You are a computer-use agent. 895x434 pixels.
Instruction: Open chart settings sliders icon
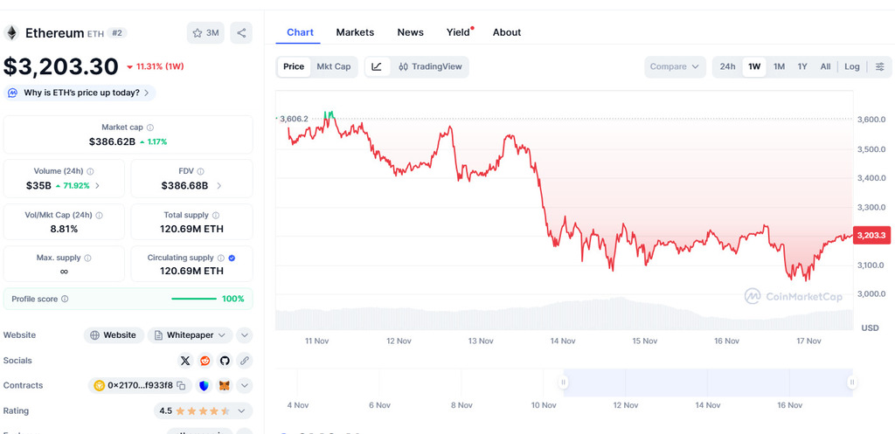(x=879, y=66)
